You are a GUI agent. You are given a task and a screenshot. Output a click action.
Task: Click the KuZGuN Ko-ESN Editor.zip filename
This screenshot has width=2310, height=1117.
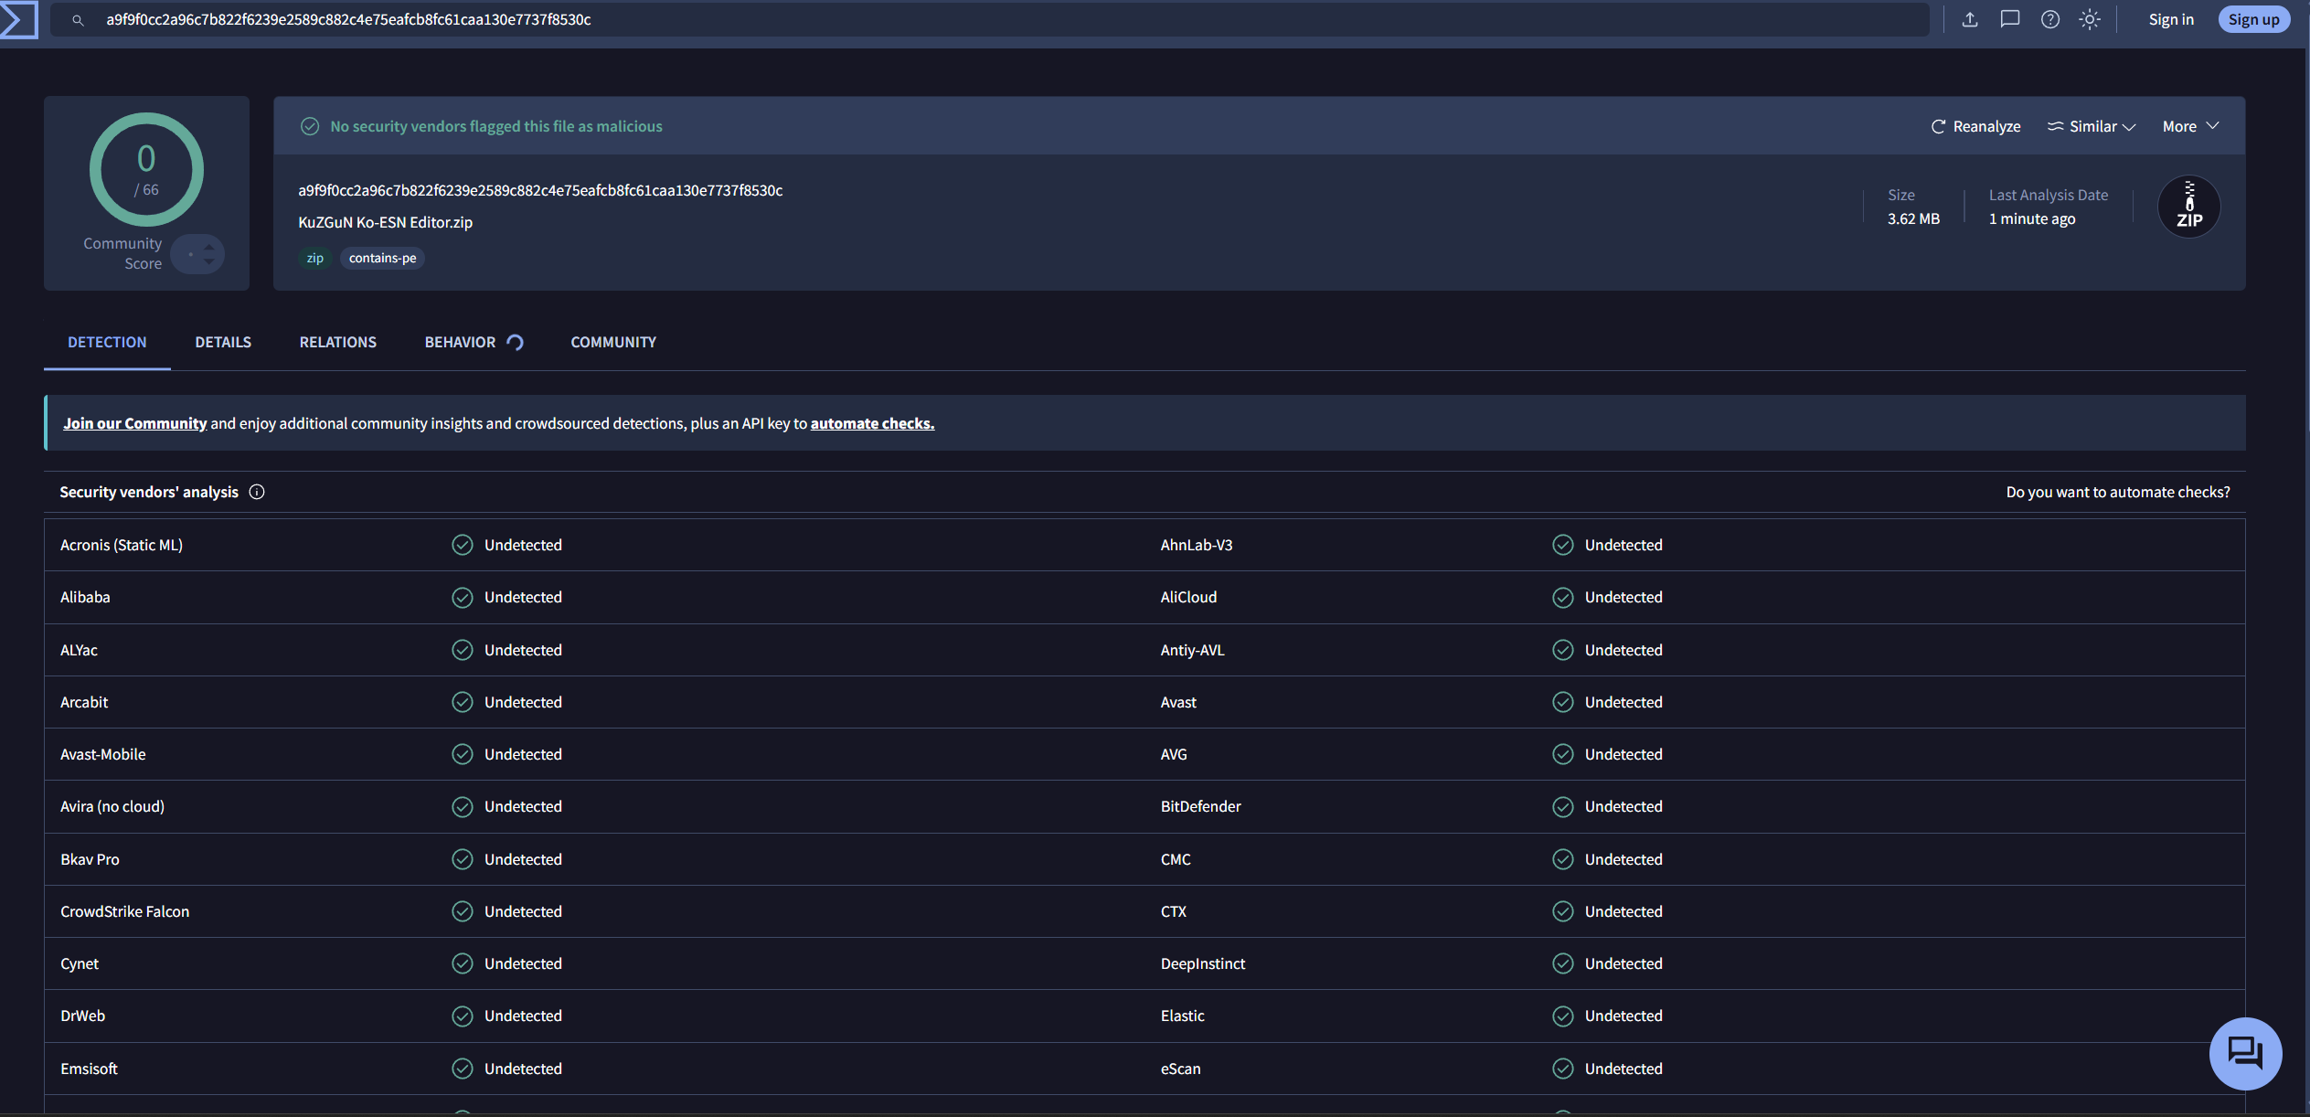click(x=385, y=222)
